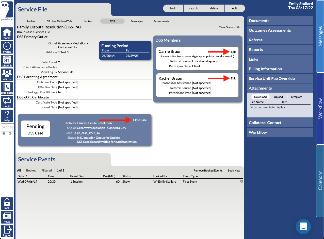Open the events clock icon
324x239 pixels.
(7, 47)
